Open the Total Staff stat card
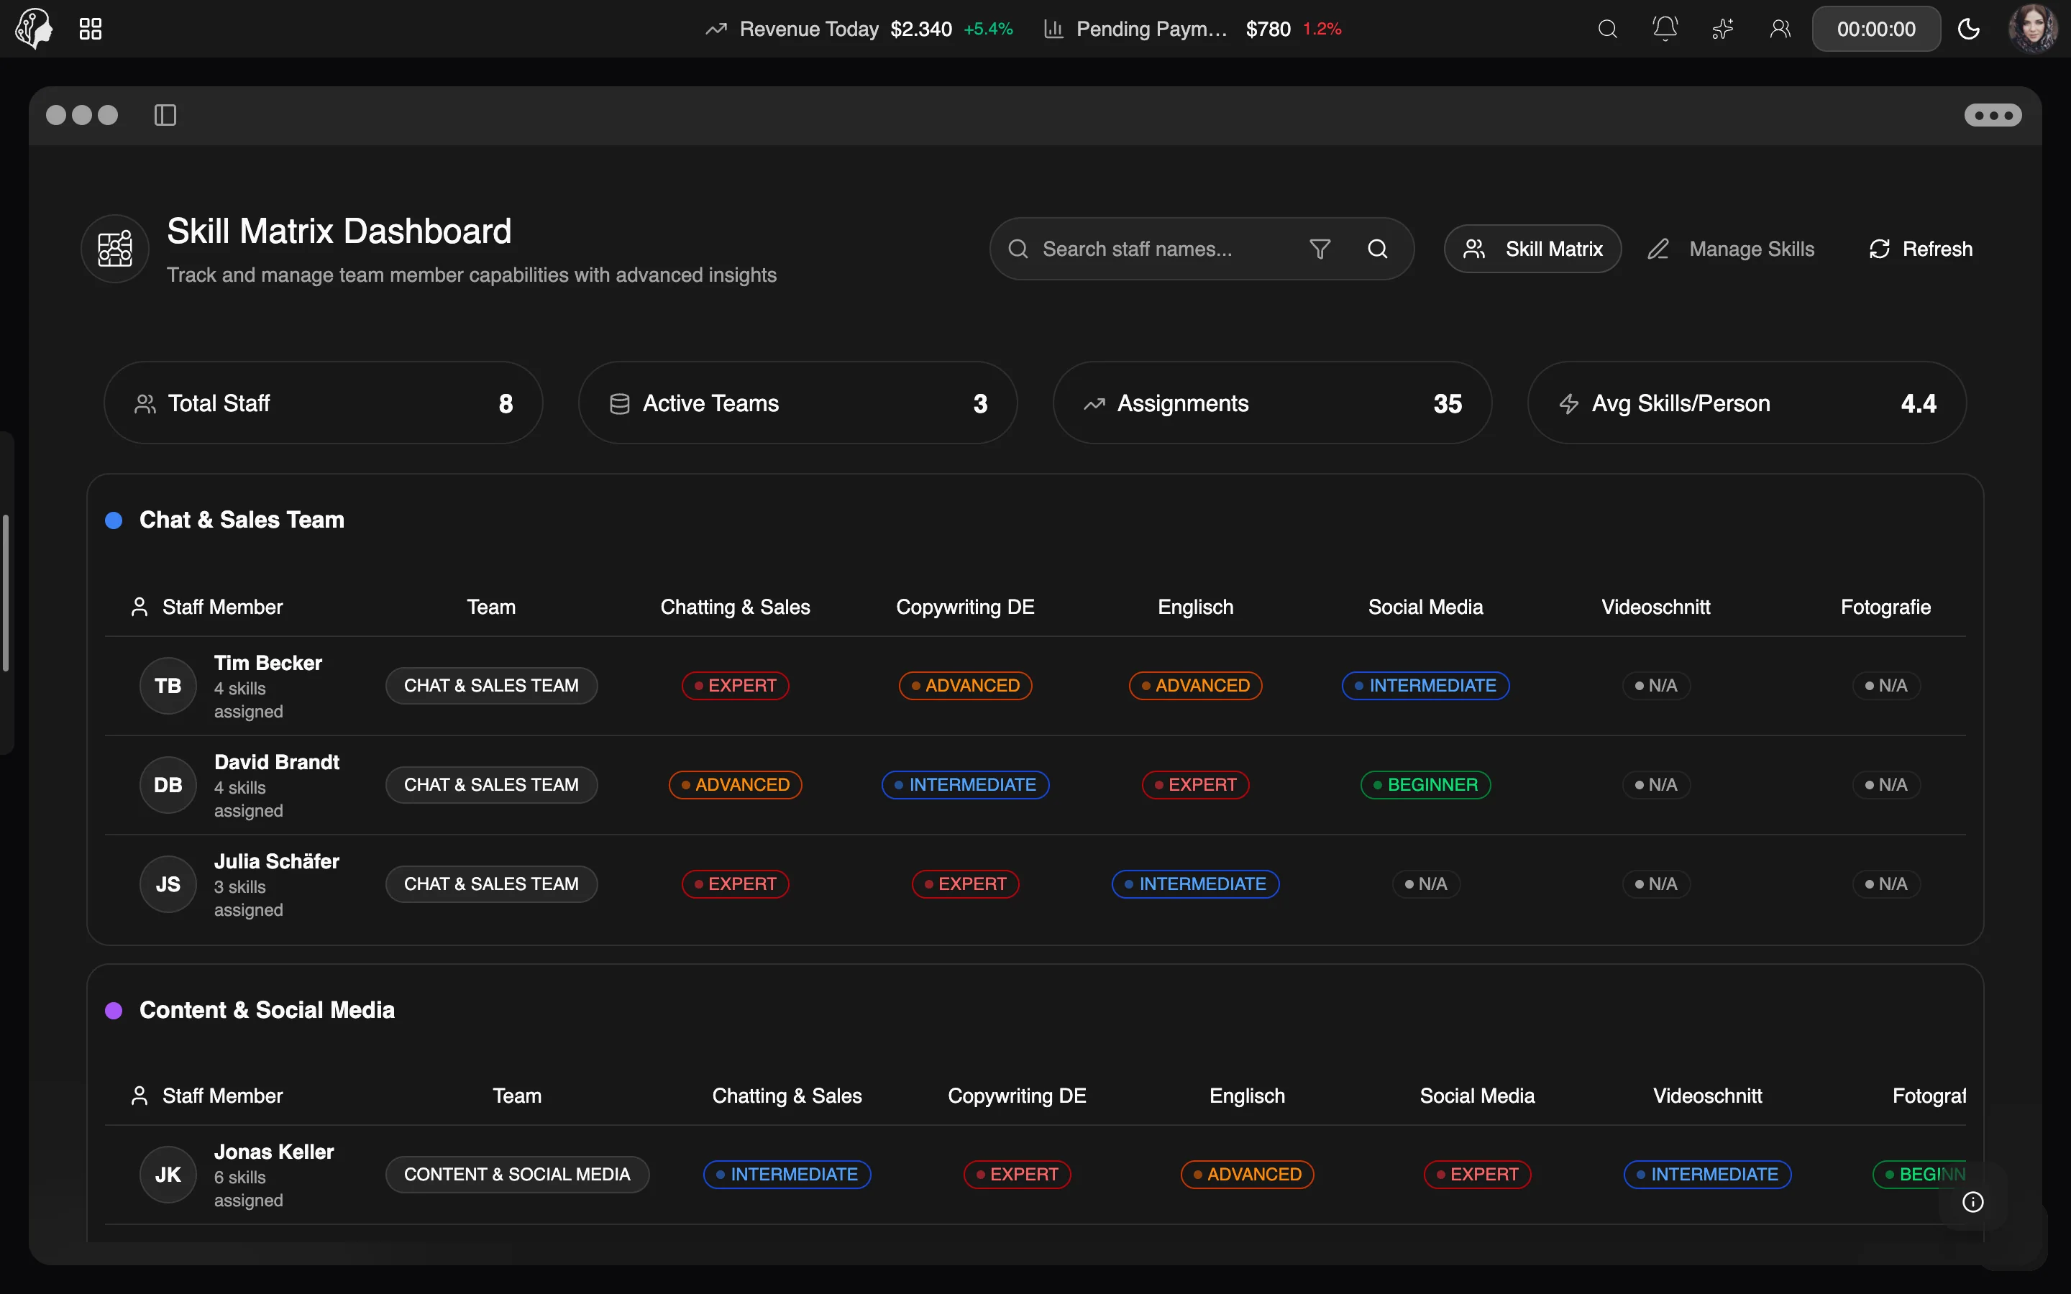 click(324, 403)
